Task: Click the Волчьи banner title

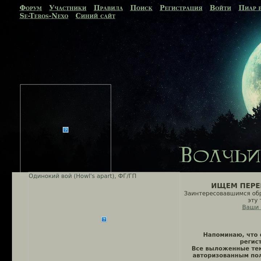Action: coord(220,155)
